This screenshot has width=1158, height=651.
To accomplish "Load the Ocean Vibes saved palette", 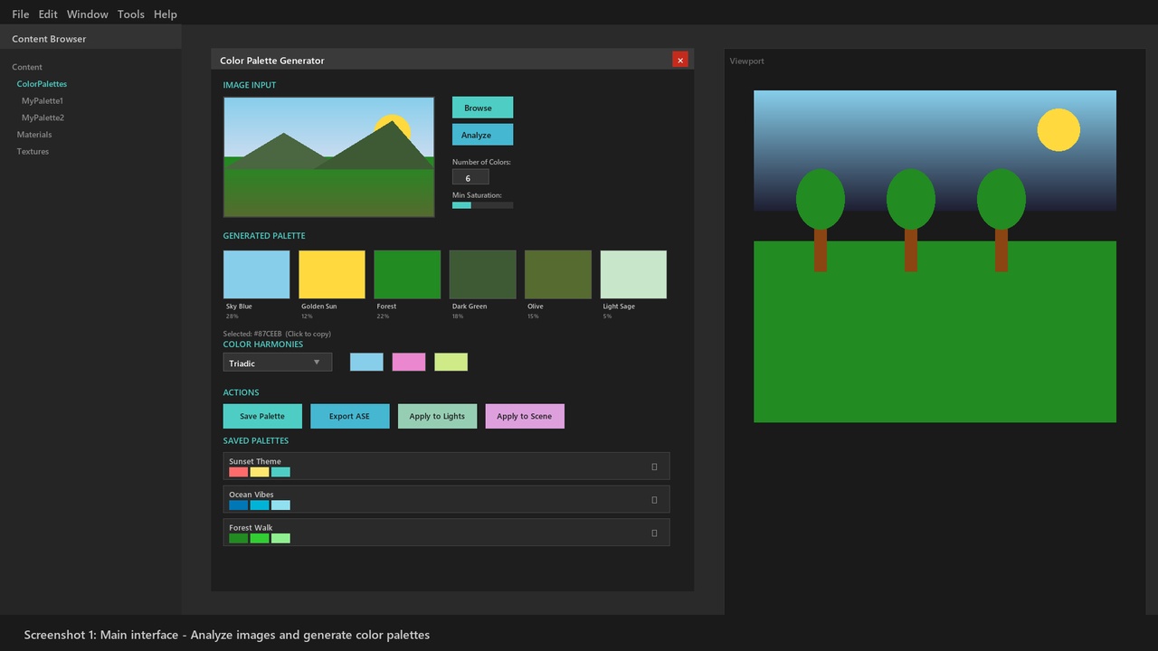I will pyautogui.click(x=447, y=499).
